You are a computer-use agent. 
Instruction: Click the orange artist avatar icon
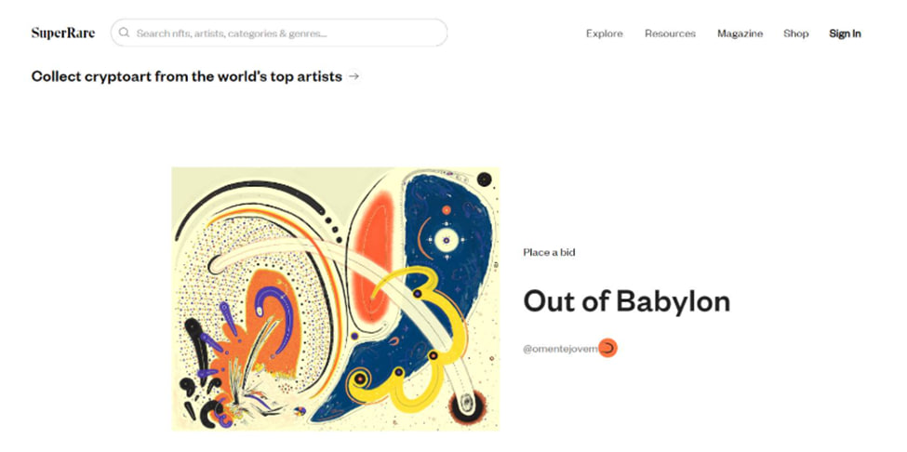607,348
